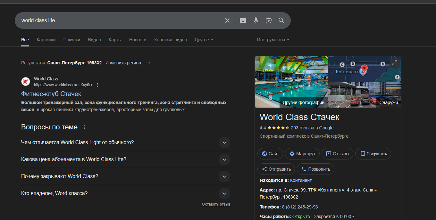Switch to the Картинки tab
Screen dimensions: 436x220
point(46,40)
